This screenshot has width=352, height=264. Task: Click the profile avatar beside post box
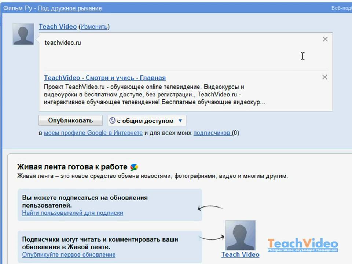click(x=23, y=34)
